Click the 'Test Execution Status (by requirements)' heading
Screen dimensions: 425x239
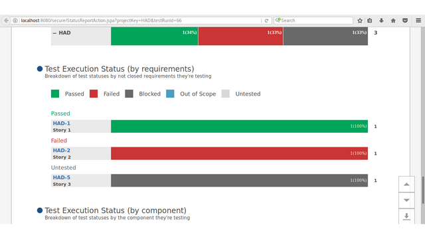tap(120, 69)
